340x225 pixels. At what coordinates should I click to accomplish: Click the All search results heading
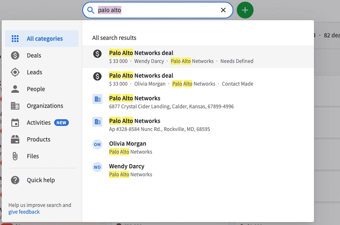point(114,38)
